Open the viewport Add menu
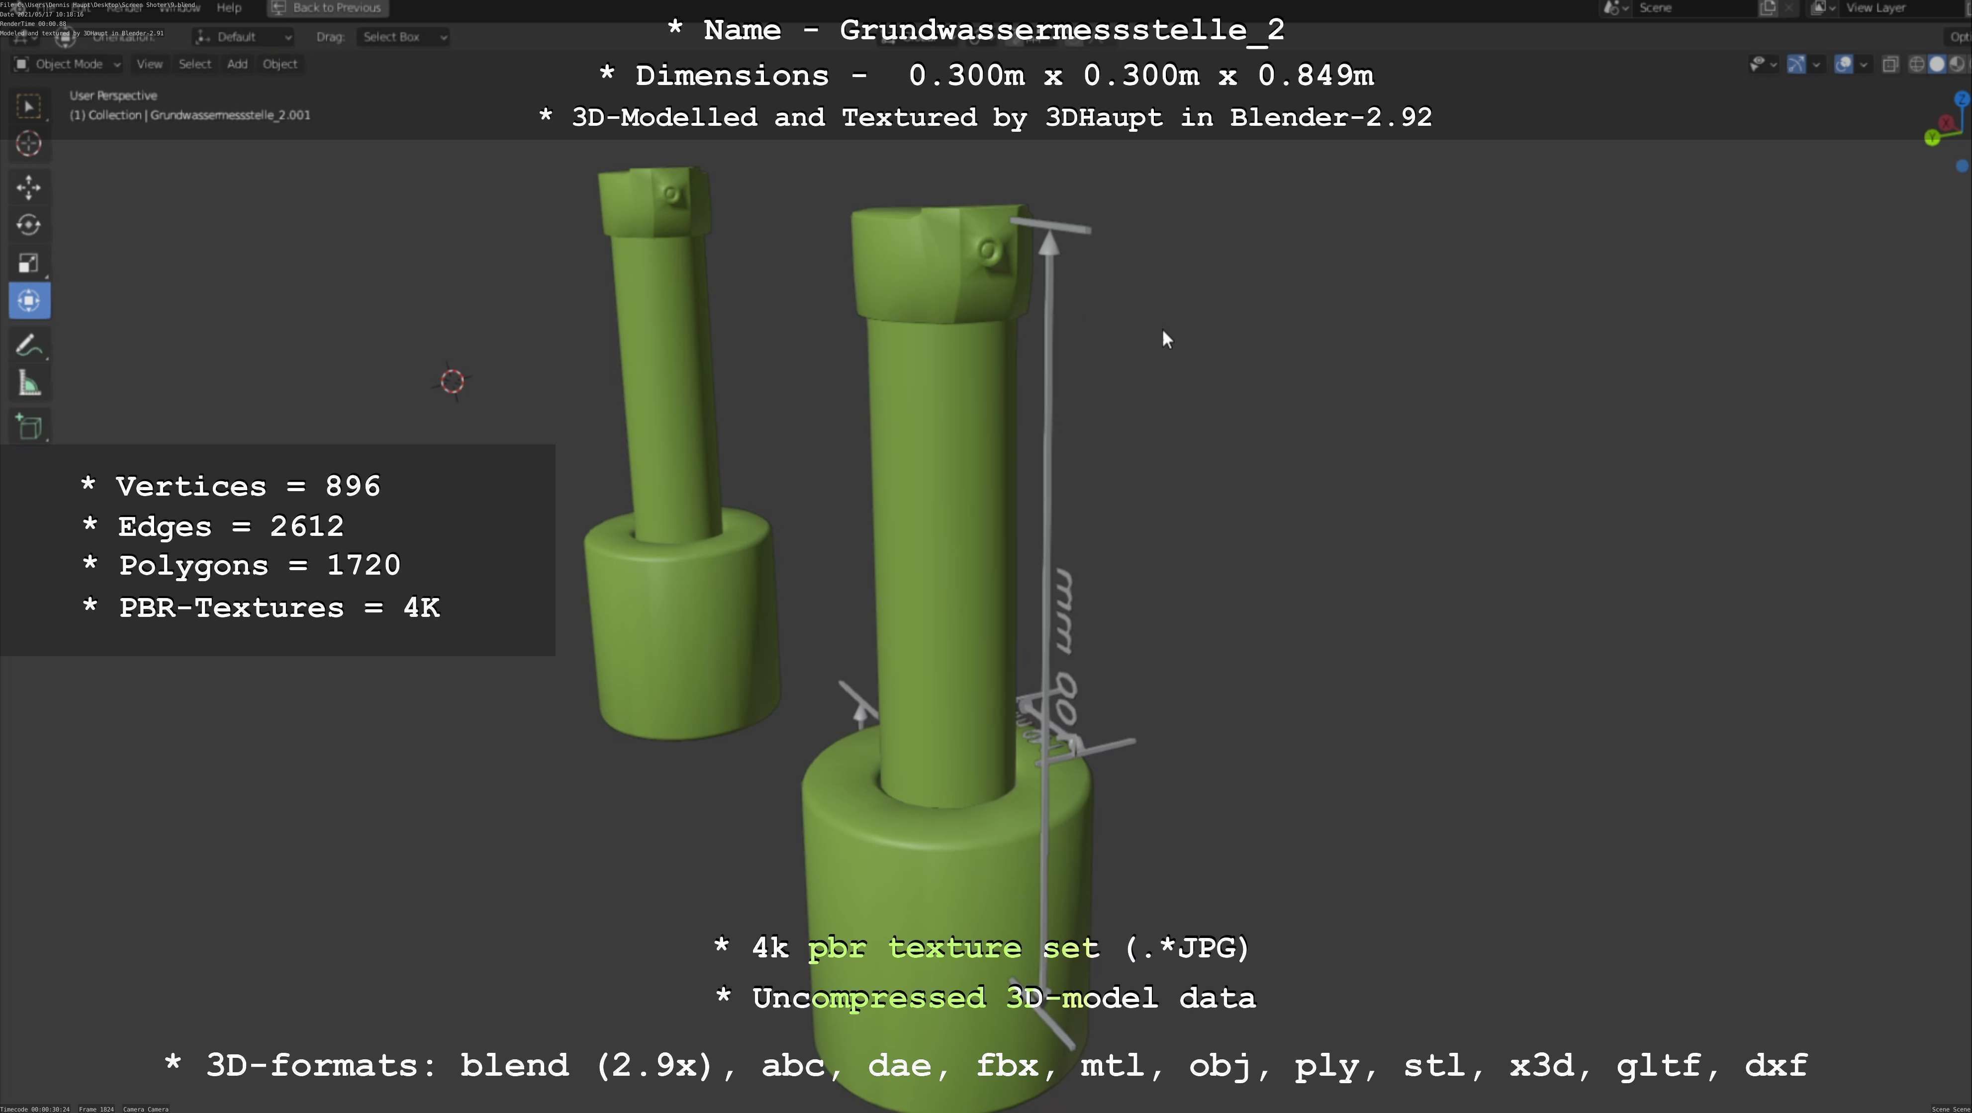 click(x=237, y=64)
